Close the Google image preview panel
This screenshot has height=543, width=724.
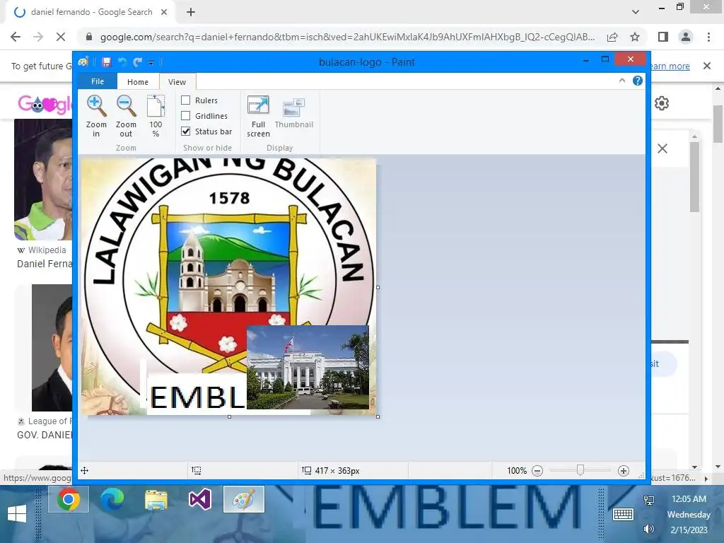(662, 148)
